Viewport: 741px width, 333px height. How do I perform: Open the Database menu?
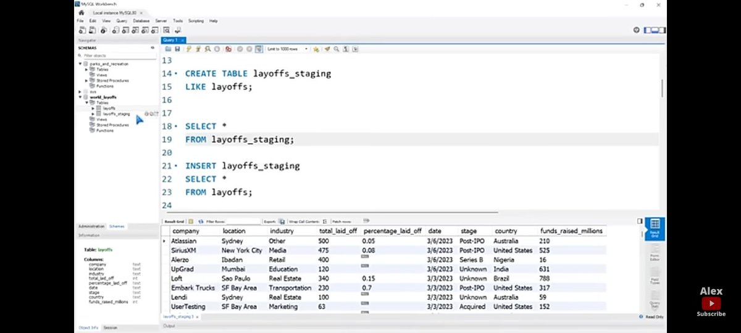(x=141, y=21)
